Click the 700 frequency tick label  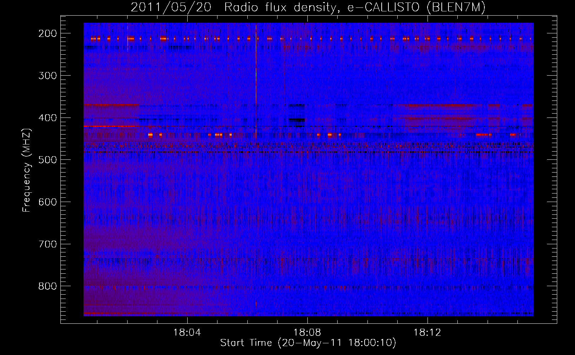click(x=47, y=244)
